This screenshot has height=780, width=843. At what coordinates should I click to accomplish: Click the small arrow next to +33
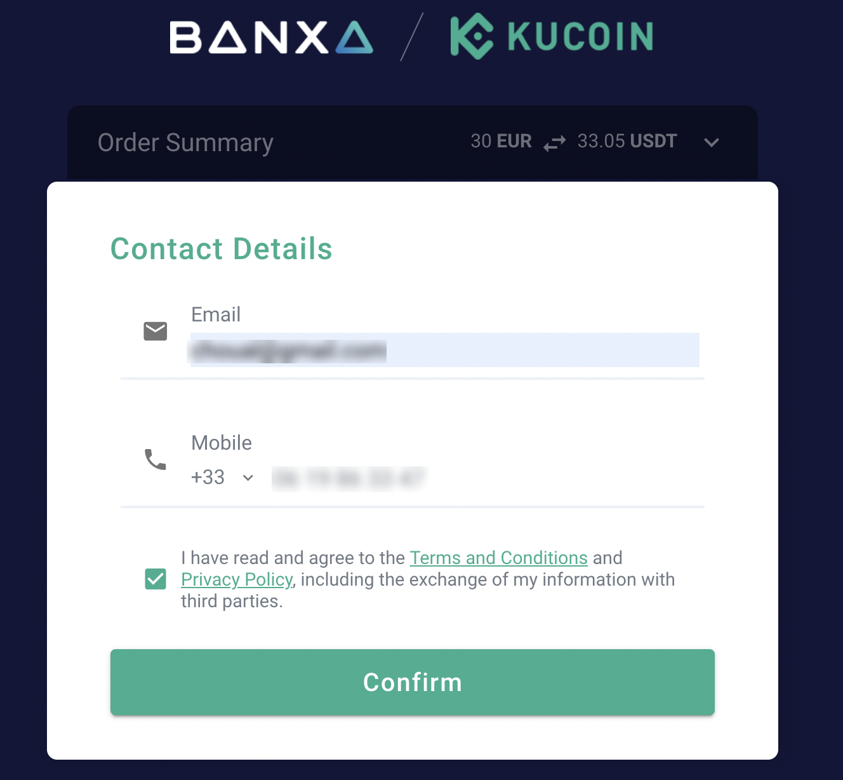(x=248, y=478)
